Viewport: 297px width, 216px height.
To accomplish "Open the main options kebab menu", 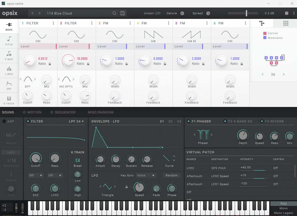I will (294, 13).
